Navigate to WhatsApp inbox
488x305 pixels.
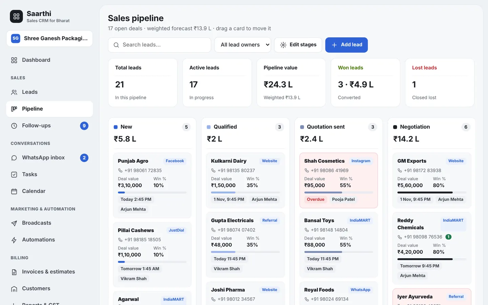[x=49, y=158]
